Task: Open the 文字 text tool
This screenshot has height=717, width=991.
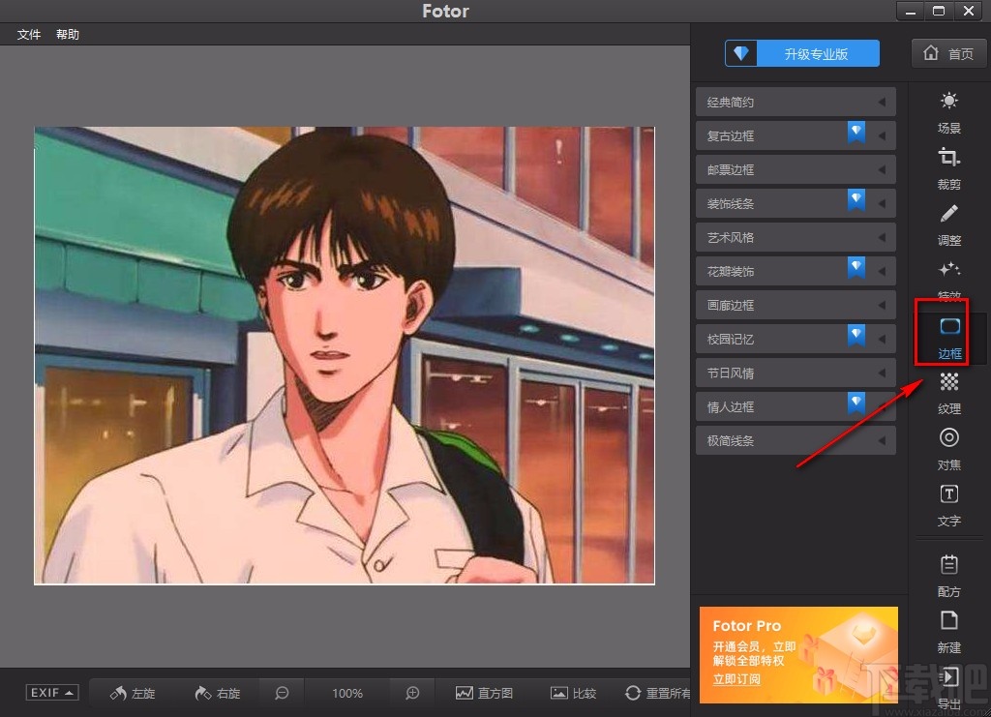Action: (948, 505)
